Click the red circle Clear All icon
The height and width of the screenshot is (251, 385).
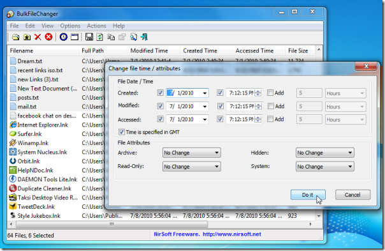pos(48,37)
